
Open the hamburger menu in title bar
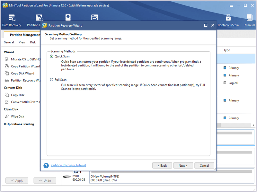click(231, 5)
